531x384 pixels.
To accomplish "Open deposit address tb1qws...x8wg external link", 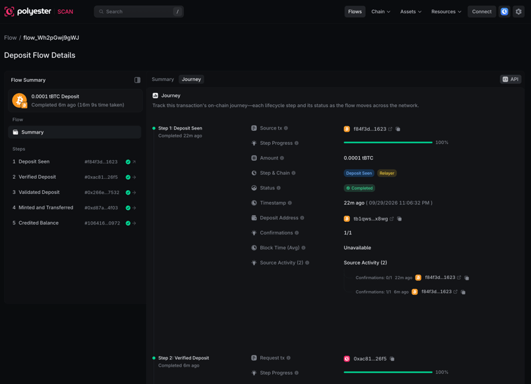I will pos(392,219).
